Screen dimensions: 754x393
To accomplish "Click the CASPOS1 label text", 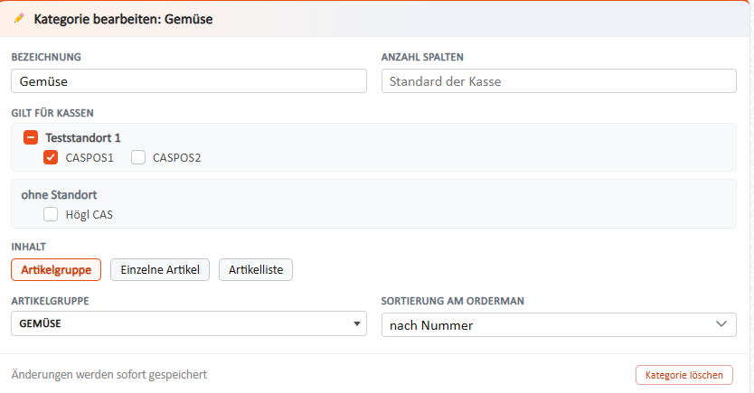I will [x=90, y=158].
